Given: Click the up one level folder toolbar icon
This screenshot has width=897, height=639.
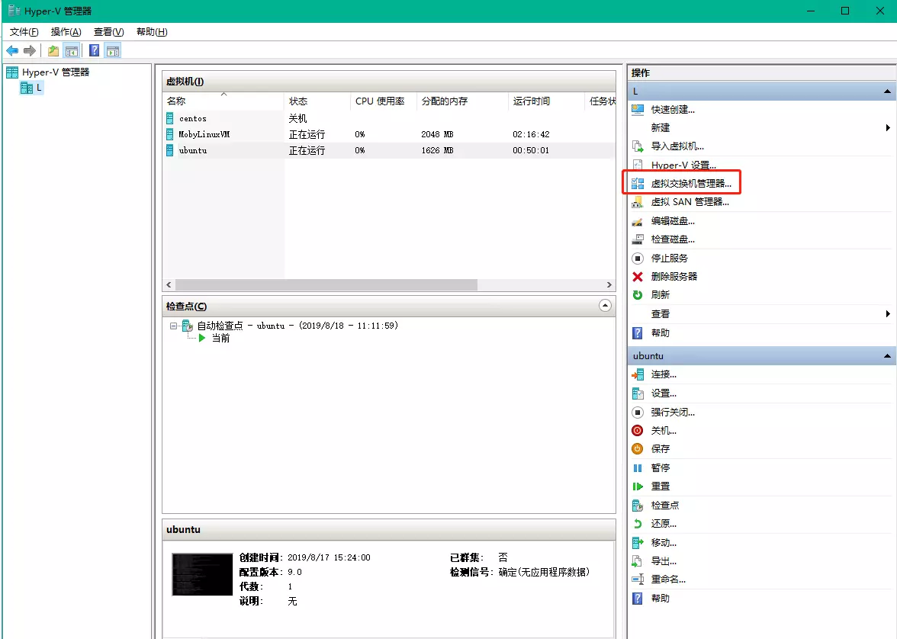Looking at the screenshot, I should pyautogui.click(x=53, y=51).
